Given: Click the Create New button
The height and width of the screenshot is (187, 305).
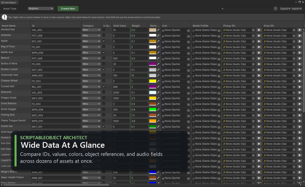Looking at the screenshot, I should (68, 9).
